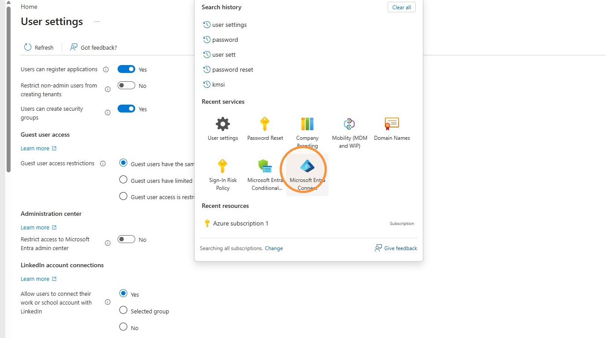Click Give feedback in search panel

[x=396, y=248]
